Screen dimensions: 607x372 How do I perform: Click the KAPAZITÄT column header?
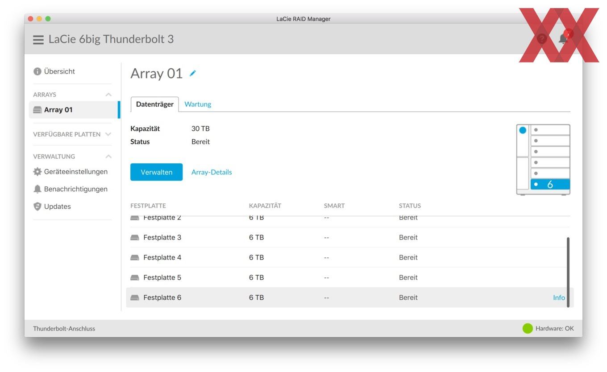[265, 206]
